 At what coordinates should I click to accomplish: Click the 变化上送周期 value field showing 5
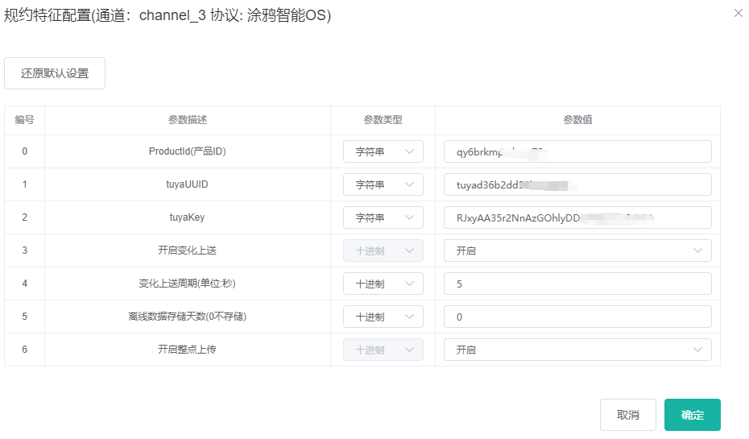577,284
